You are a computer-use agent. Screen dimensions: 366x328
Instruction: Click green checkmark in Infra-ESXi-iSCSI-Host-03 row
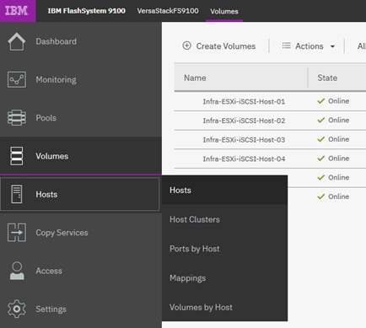pos(321,139)
